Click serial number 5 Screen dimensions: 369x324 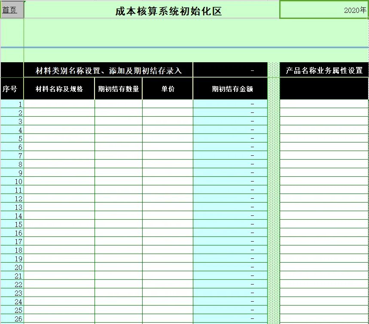tap(12, 138)
